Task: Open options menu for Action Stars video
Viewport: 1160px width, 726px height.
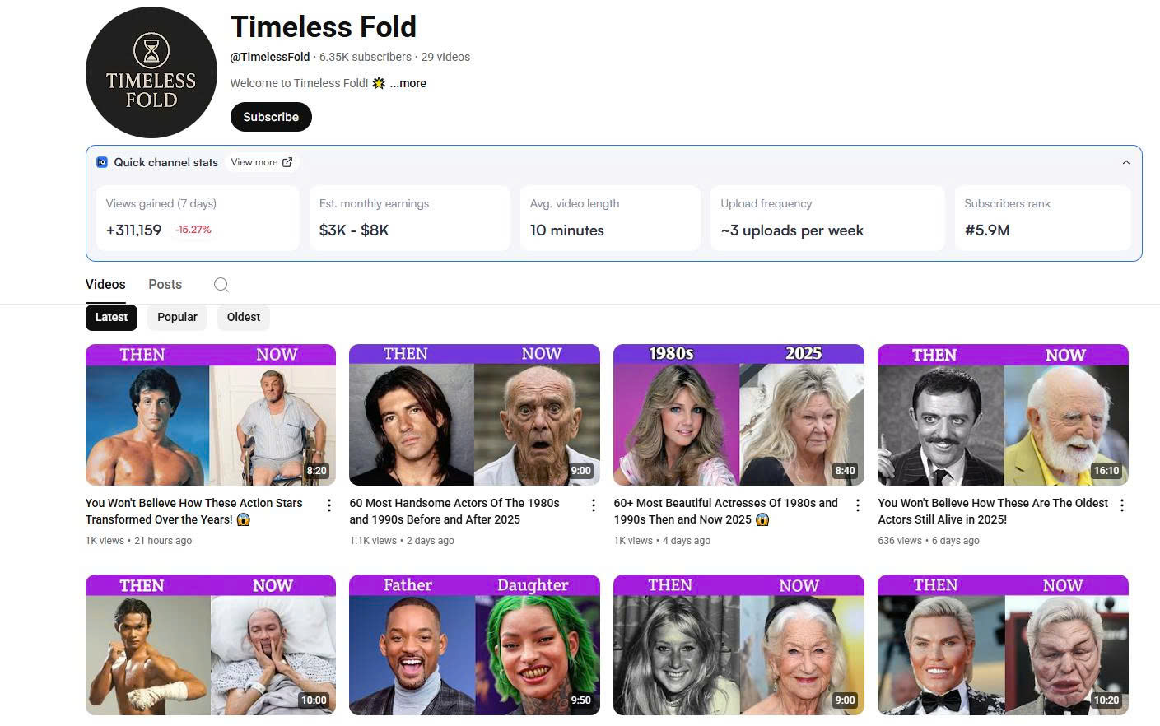Action: tap(329, 505)
